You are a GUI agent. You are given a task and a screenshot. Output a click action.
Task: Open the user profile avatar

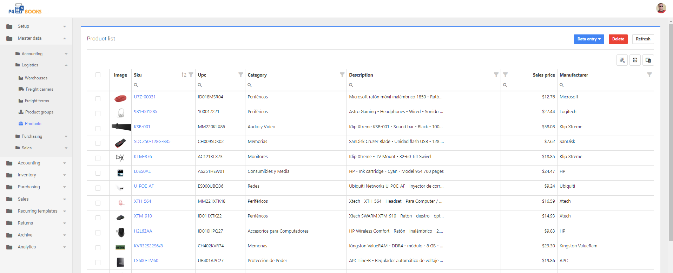click(661, 8)
